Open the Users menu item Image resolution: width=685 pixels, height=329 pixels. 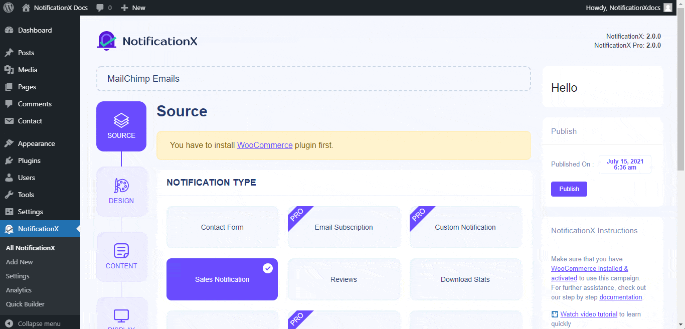point(40,178)
